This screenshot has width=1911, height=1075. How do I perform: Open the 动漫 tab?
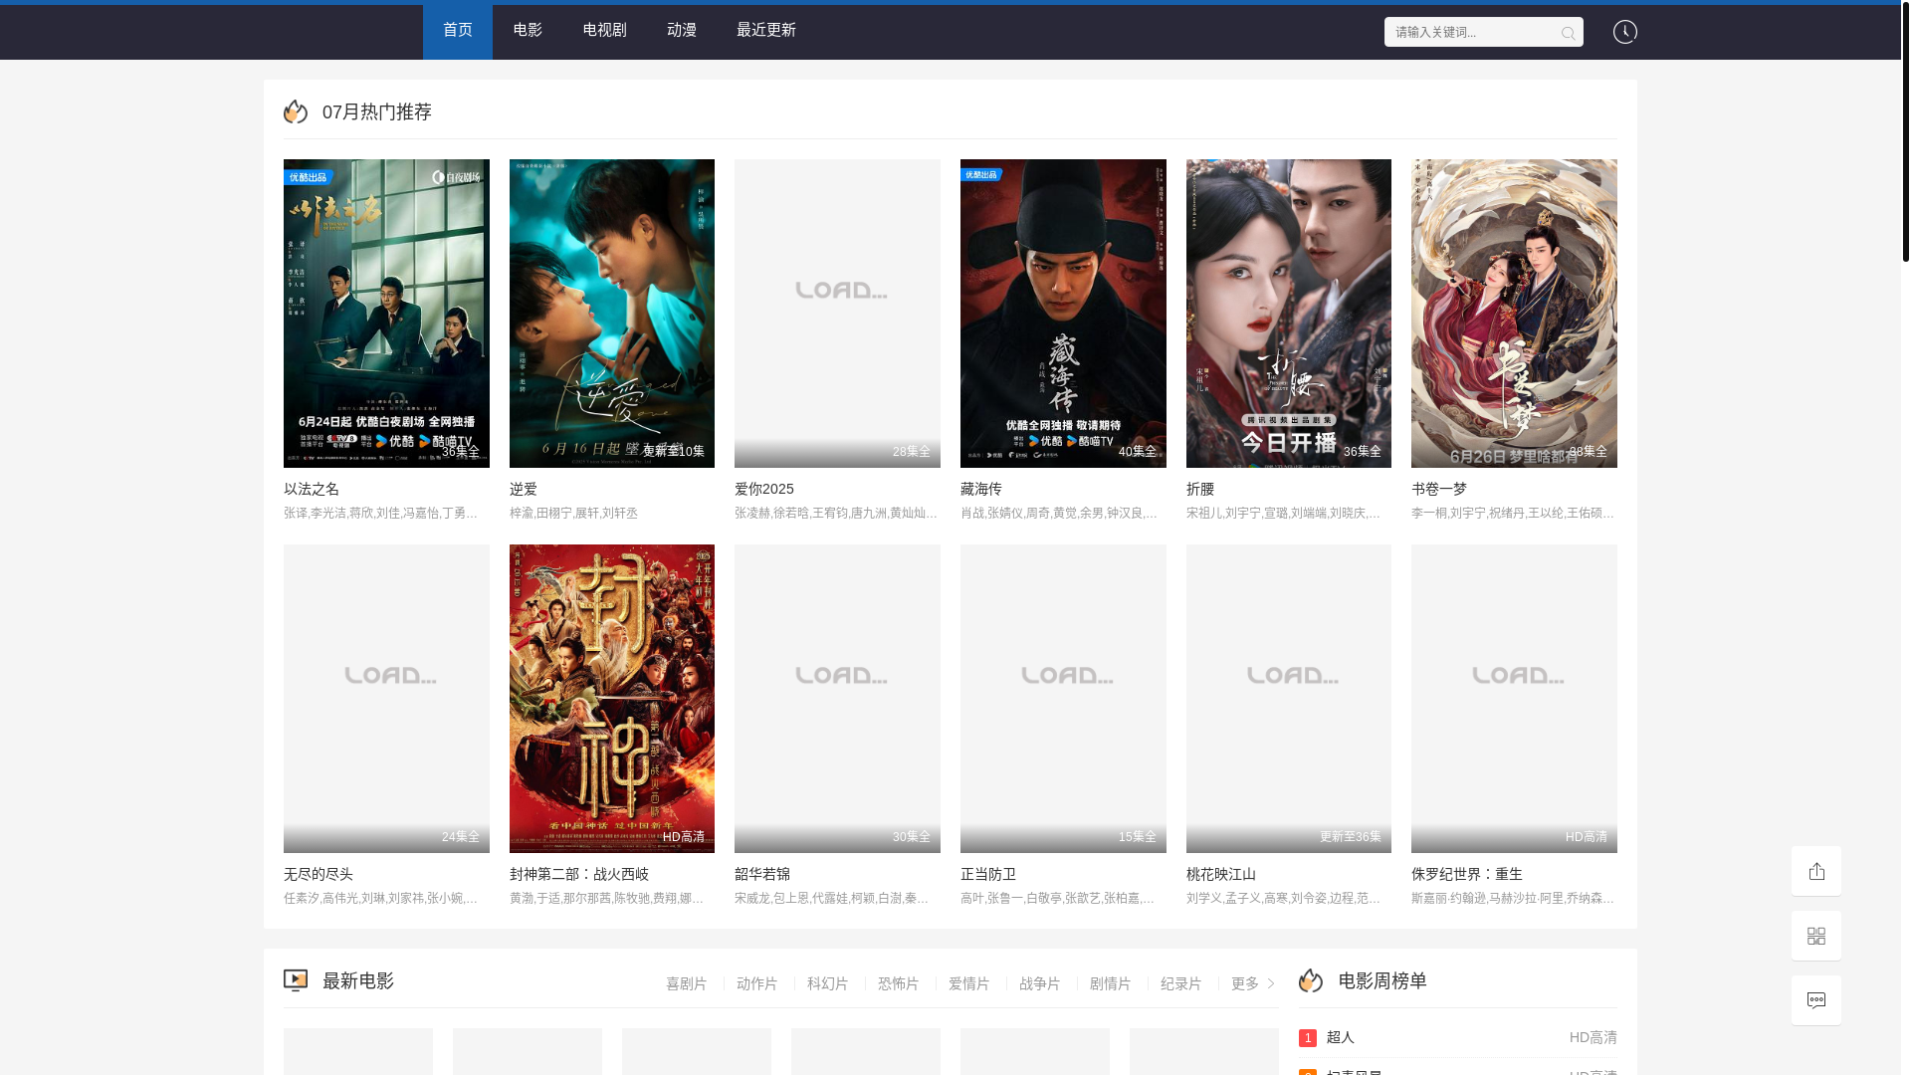pos(682,31)
